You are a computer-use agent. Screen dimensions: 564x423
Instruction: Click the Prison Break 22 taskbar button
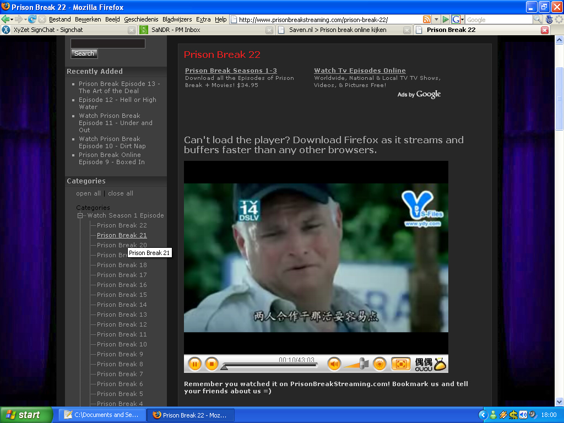tap(191, 415)
